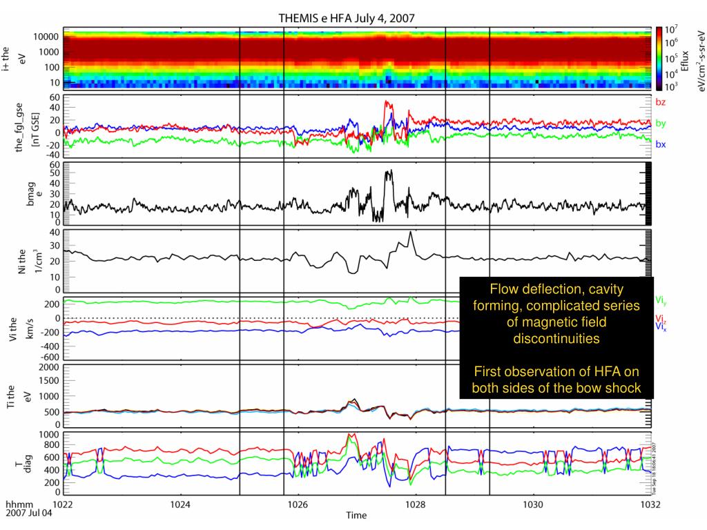Click the red 'Viz' legend label
The height and width of the screenshot is (530, 707).
[660, 319]
